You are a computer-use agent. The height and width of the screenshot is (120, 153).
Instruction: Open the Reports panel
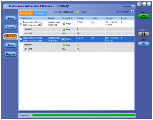(x=10, y=54)
